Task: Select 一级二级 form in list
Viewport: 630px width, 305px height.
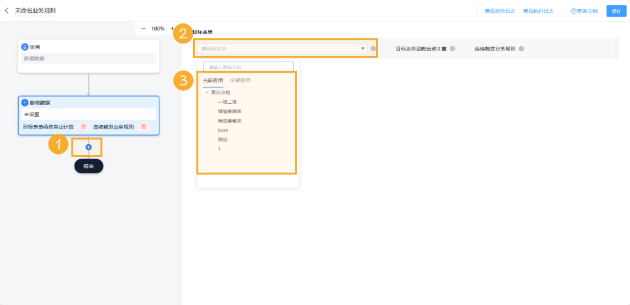Action: coord(227,102)
